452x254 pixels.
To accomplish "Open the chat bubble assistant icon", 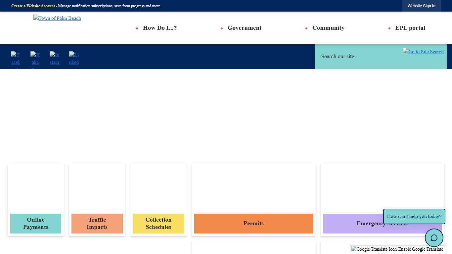I will 434,238.
